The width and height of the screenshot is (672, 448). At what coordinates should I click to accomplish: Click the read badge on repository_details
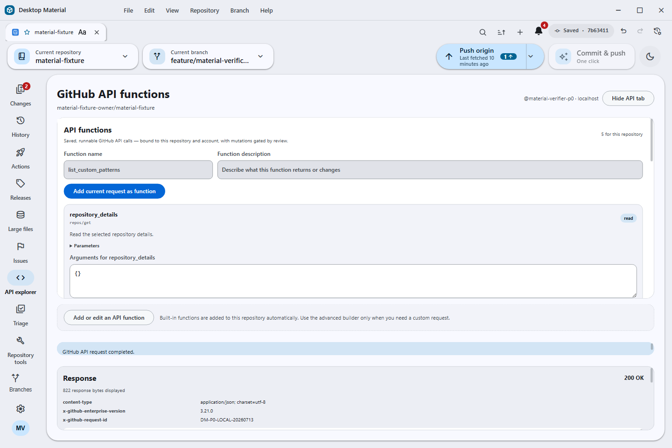pyautogui.click(x=629, y=218)
